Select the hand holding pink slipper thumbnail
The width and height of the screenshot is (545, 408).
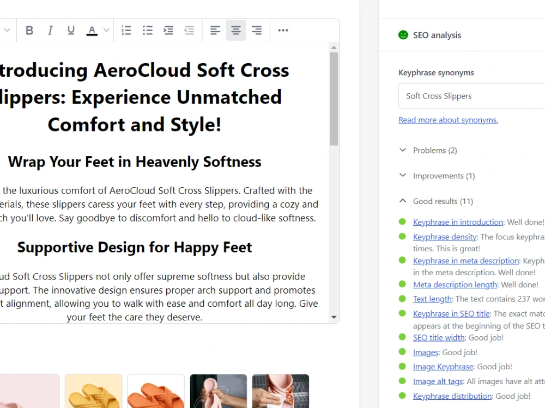coord(219,391)
